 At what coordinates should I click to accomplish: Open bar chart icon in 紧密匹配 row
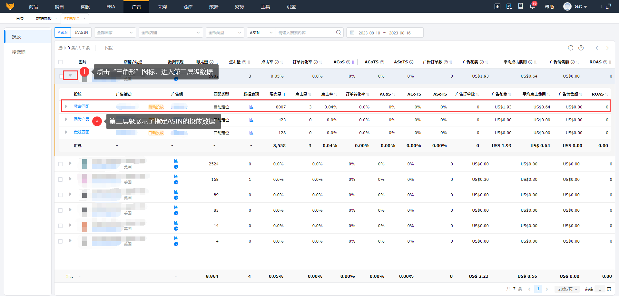point(251,107)
